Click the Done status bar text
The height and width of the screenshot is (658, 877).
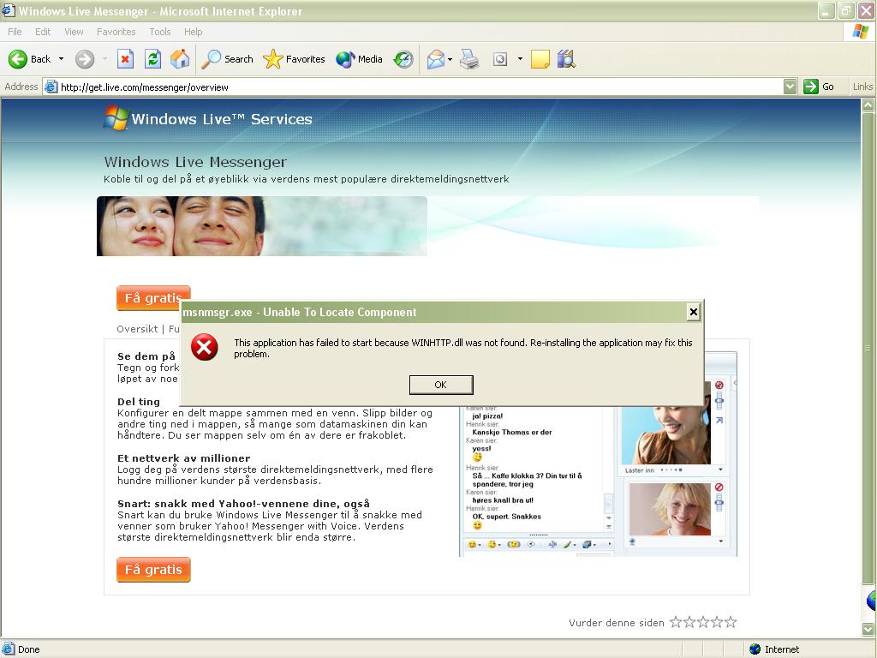(29, 649)
